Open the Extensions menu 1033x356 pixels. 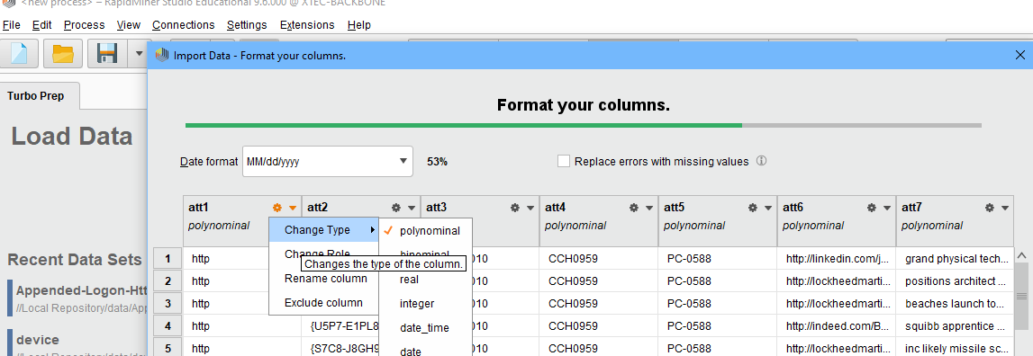click(x=307, y=25)
